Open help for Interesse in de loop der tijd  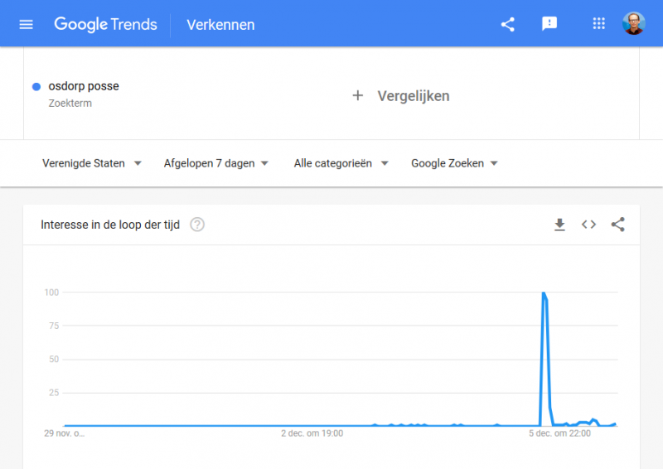point(197,225)
